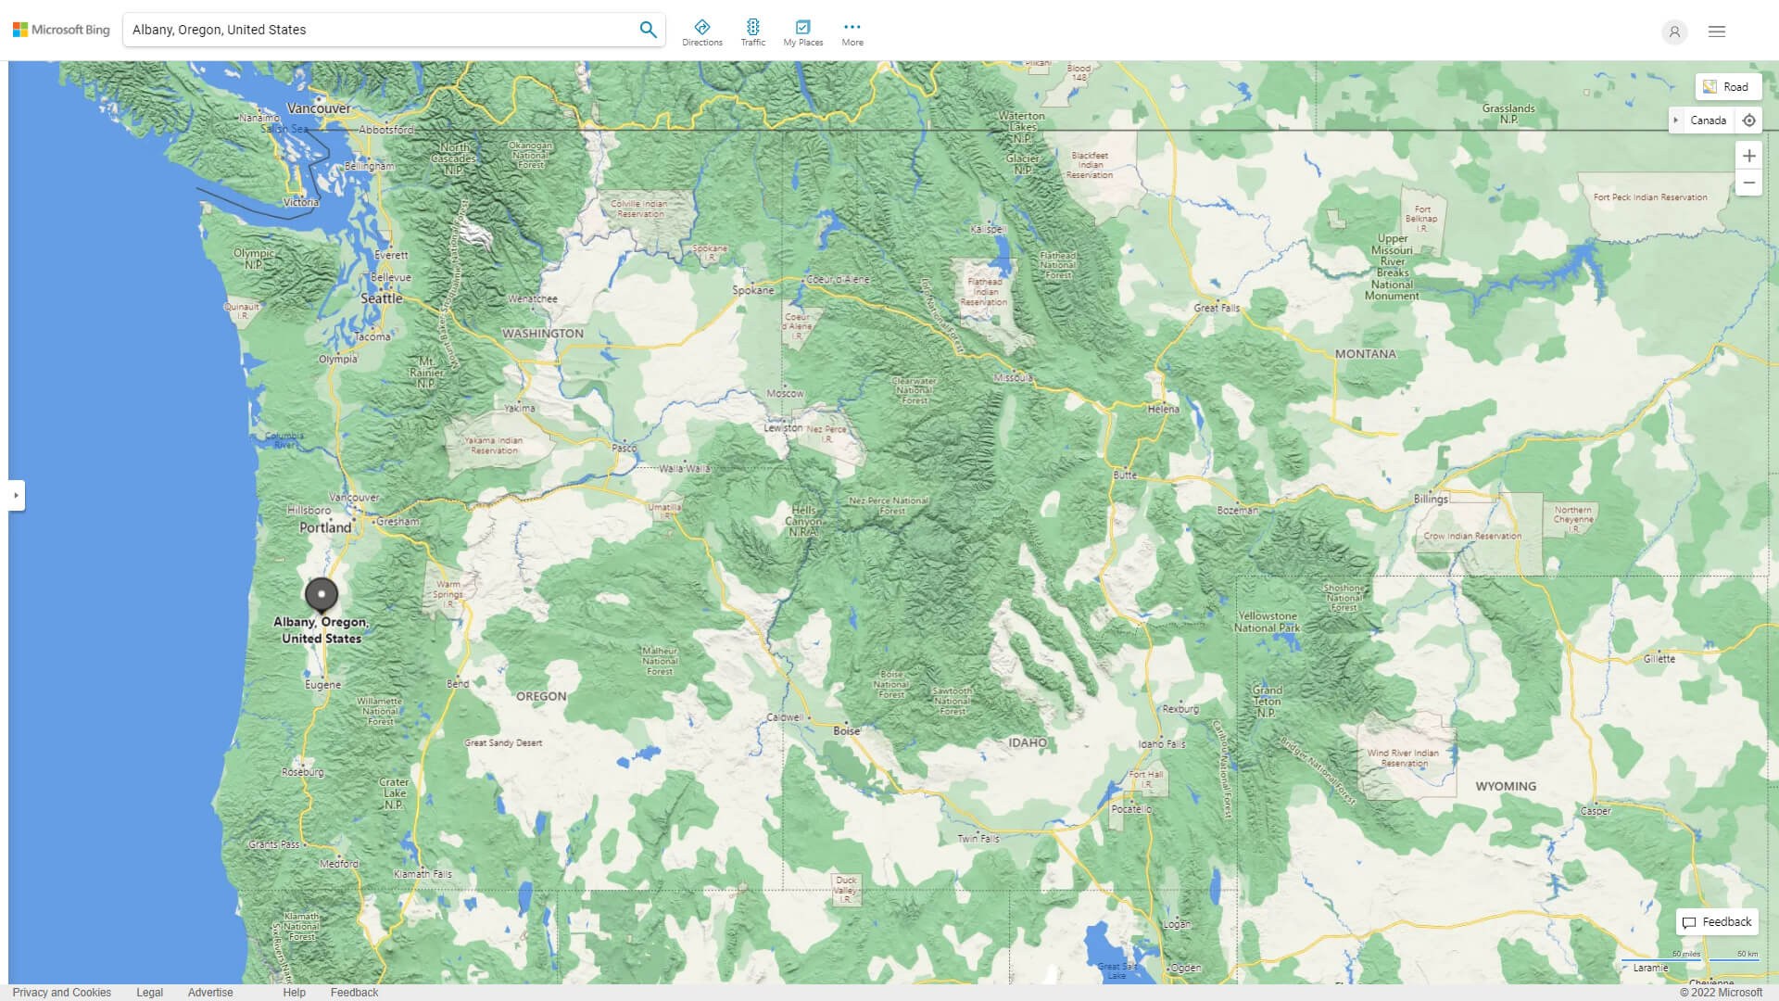This screenshot has width=1779, height=1001.
Task: Open the Legal footer link
Action: click(x=149, y=992)
